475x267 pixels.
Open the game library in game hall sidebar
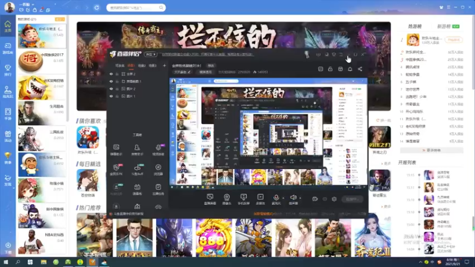tap(8, 48)
